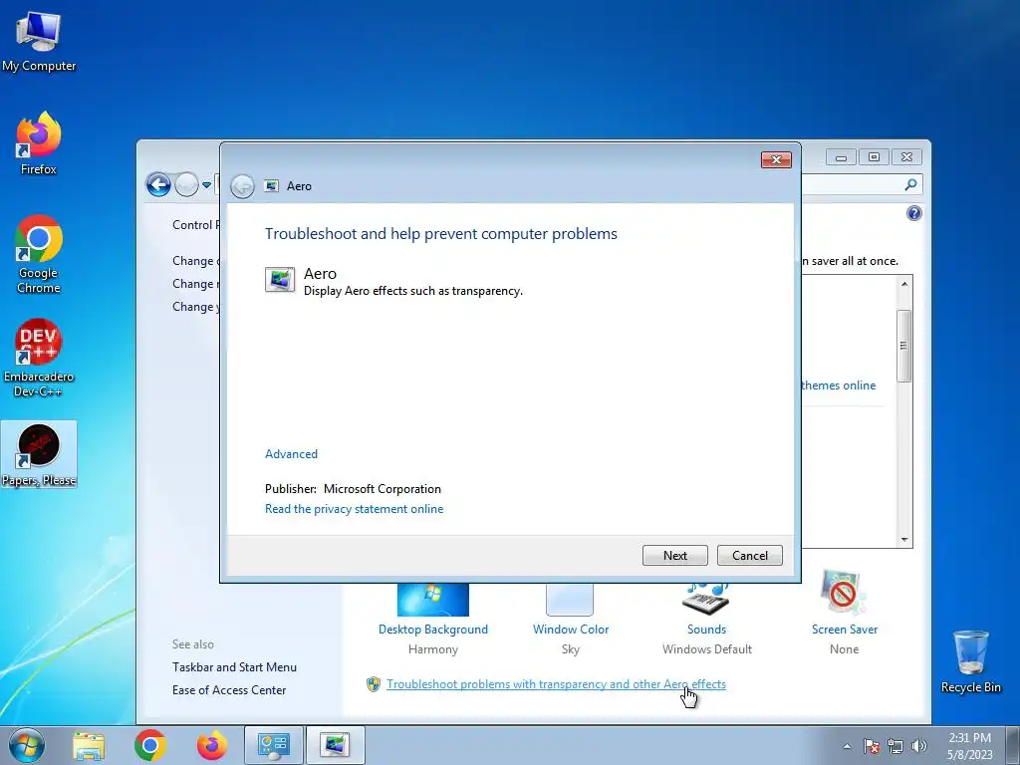
Task: Open Ease of Access Center link
Action: click(x=229, y=690)
